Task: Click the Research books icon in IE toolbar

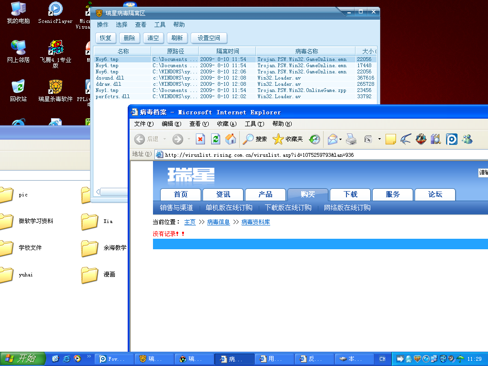Action: click(436, 139)
